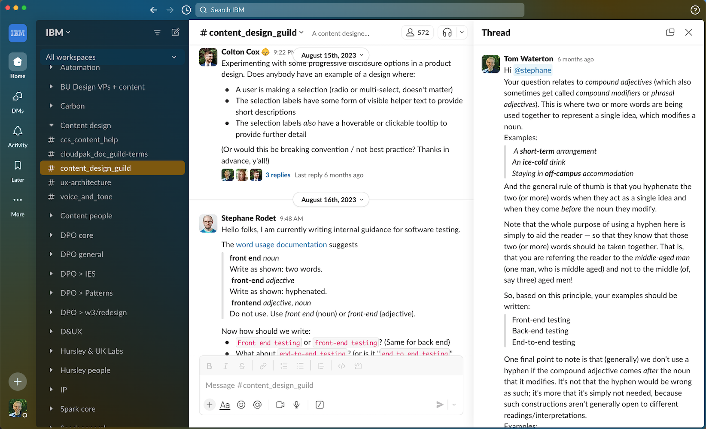Toggle the Aa formatting toolbar

point(225,405)
